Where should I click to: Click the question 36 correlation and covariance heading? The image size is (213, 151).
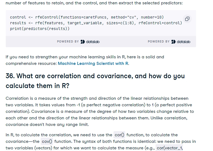pyautogui.click(x=95, y=81)
